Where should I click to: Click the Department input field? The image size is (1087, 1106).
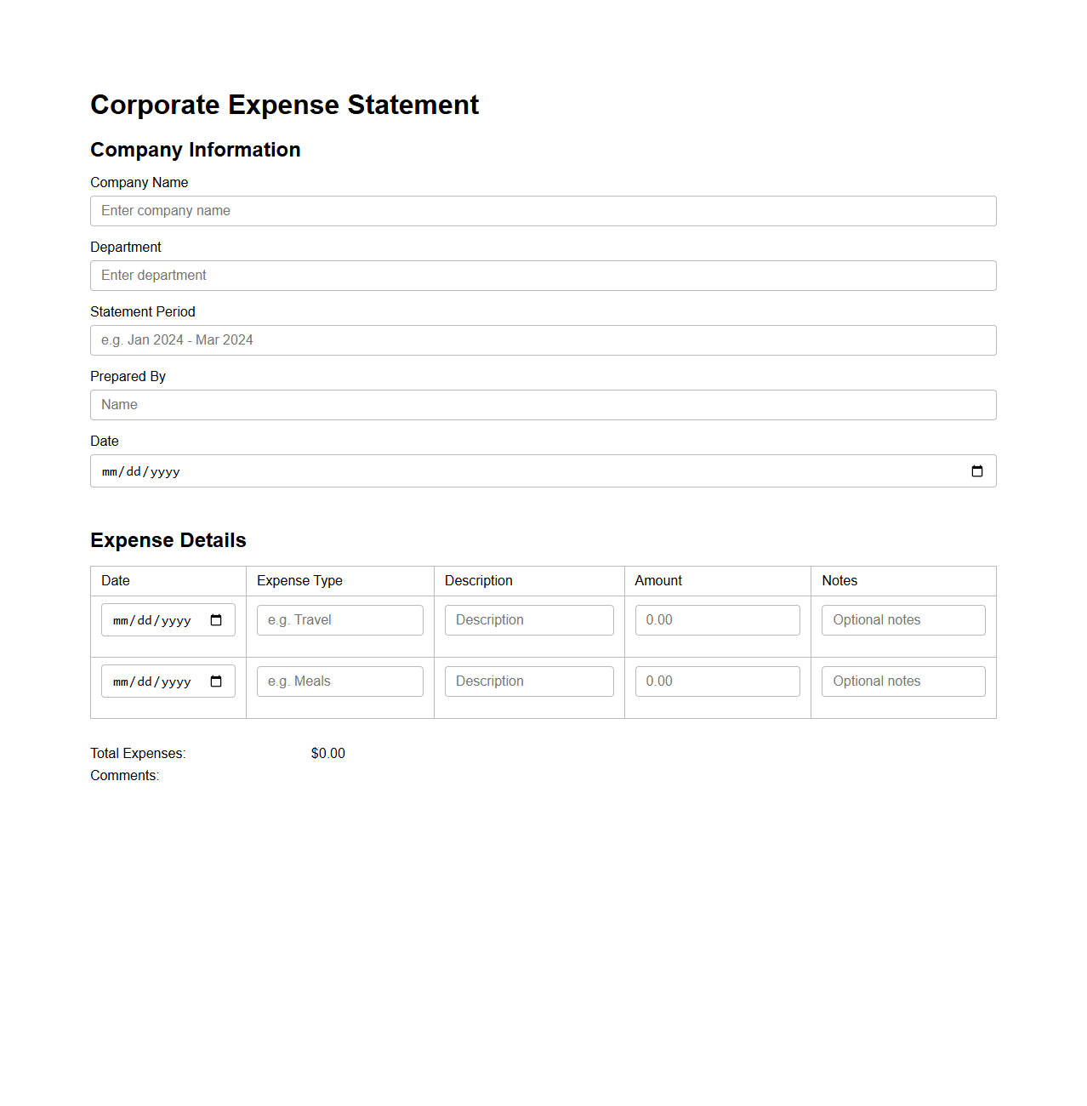point(543,275)
